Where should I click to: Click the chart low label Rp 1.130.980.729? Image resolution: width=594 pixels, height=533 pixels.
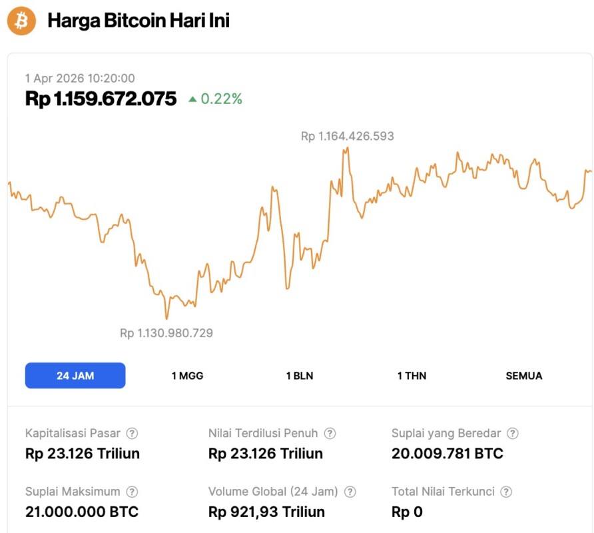(166, 333)
